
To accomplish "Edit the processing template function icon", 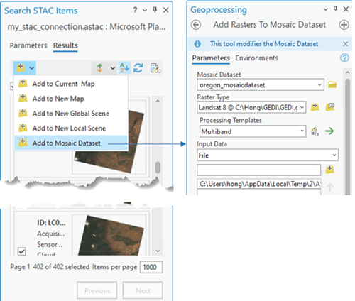I will (x=315, y=131).
